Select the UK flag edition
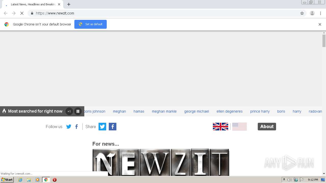Screen dimensions: 326x183 pyautogui.click(x=221, y=127)
